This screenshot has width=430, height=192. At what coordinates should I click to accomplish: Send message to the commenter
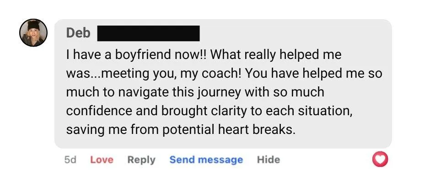click(206, 160)
